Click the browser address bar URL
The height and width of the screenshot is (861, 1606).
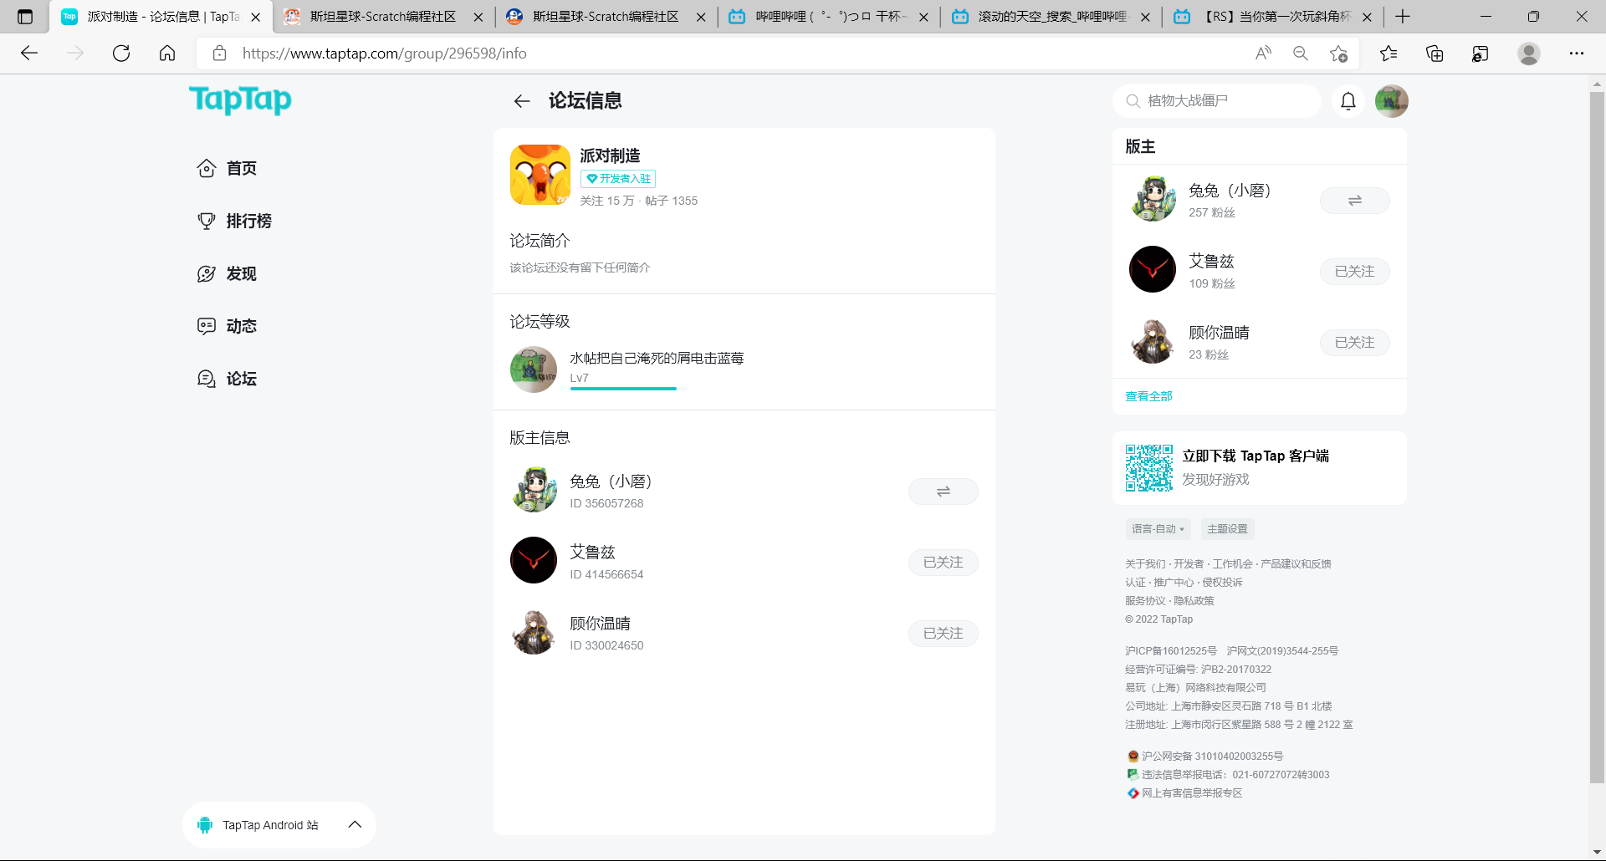coord(385,53)
